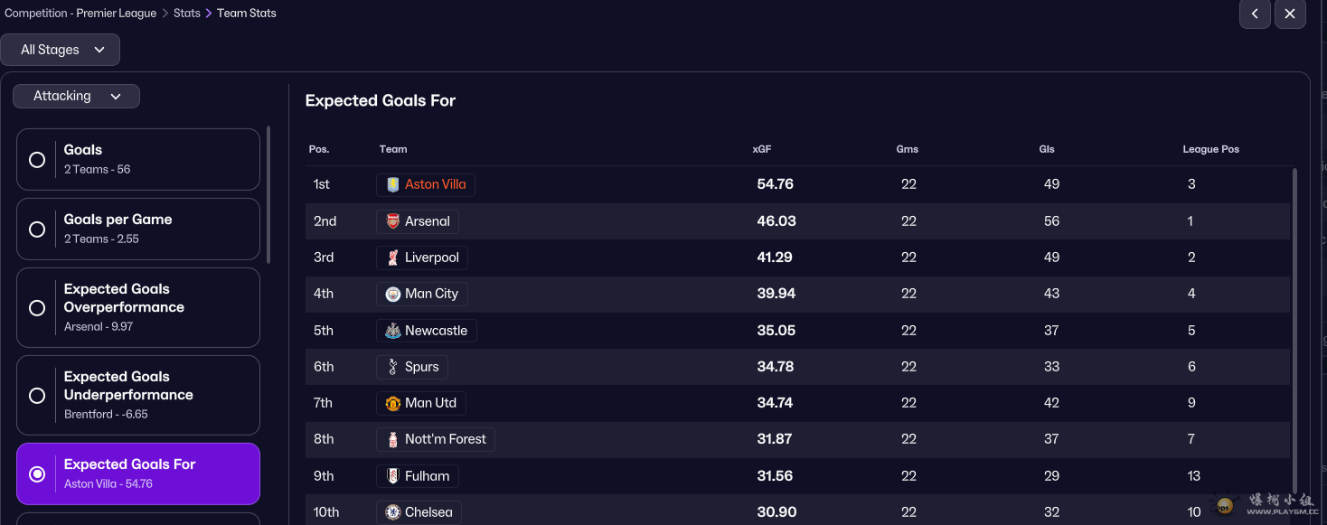Image resolution: width=1327 pixels, height=525 pixels.
Task: Click the Man Utd crest icon
Action: pos(392,403)
